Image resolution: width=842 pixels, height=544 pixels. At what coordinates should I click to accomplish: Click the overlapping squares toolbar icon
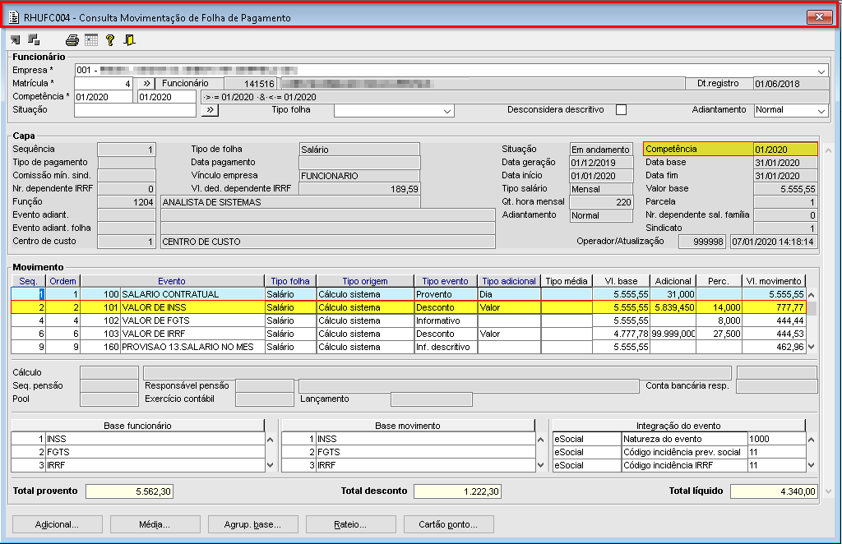click(x=34, y=39)
